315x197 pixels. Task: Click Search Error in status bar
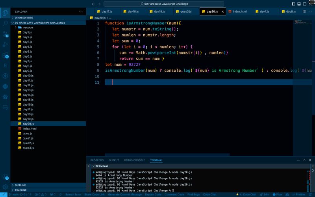(x=73, y=195)
